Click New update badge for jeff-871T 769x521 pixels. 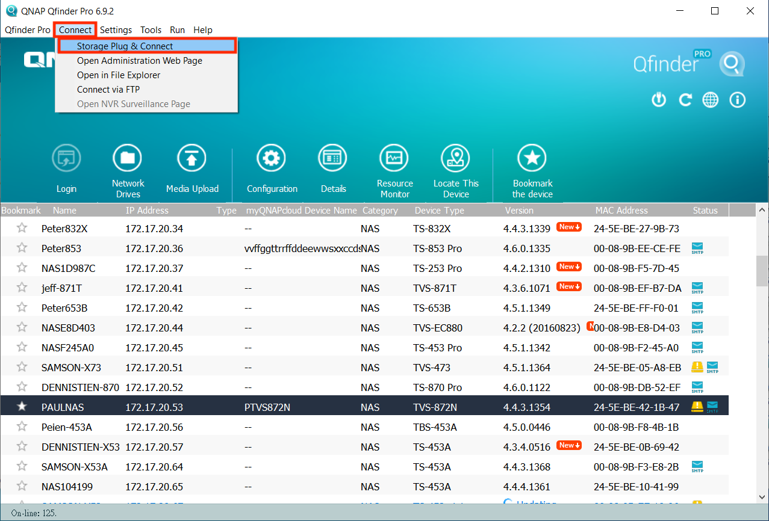(569, 287)
